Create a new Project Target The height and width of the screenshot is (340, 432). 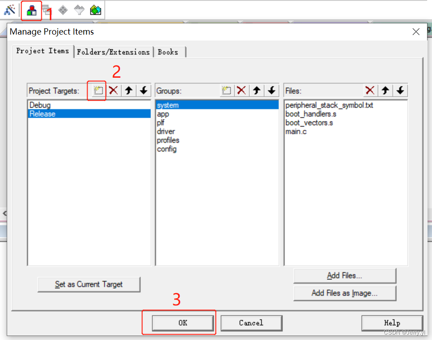tap(98, 90)
